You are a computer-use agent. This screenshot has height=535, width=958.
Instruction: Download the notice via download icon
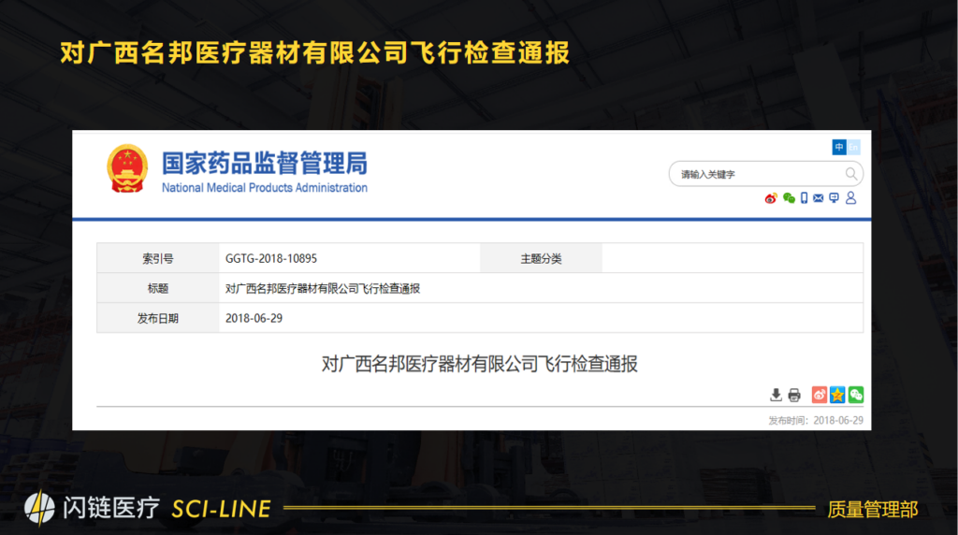click(776, 395)
